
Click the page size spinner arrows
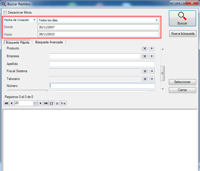[x=35, y=103]
